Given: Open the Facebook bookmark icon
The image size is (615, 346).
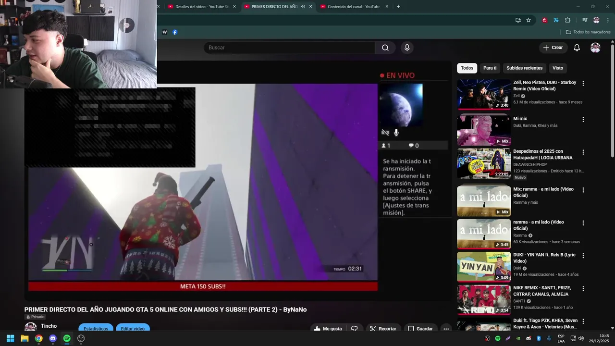Looking at the screenshot, I should coord(175,32).
